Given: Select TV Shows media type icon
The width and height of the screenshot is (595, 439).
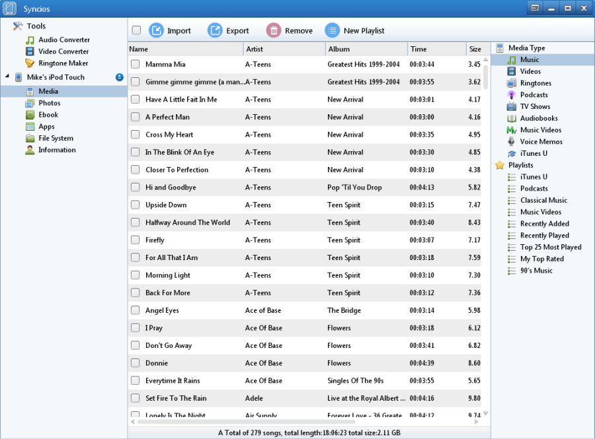Looking at the screenshot, I should 512,106.
